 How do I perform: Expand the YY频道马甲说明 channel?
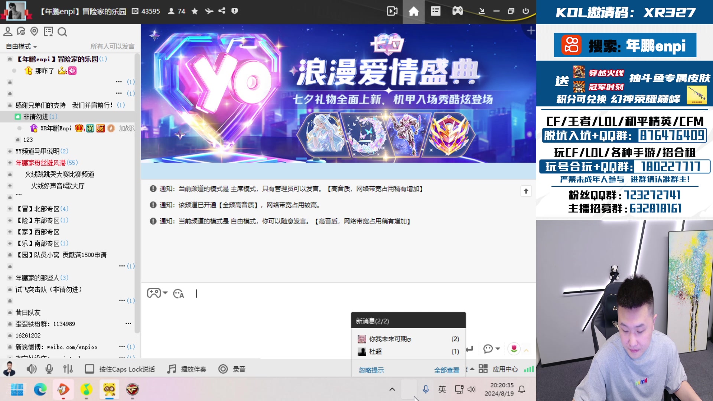(x=10, y=151)
